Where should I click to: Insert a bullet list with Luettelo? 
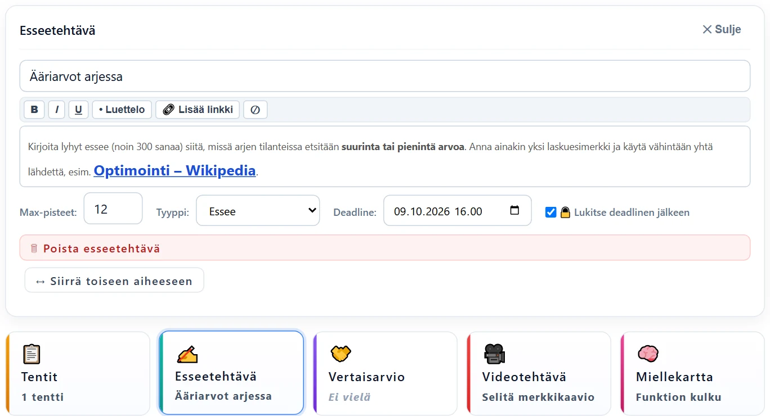pyautogui.click(x=122, y=110)
